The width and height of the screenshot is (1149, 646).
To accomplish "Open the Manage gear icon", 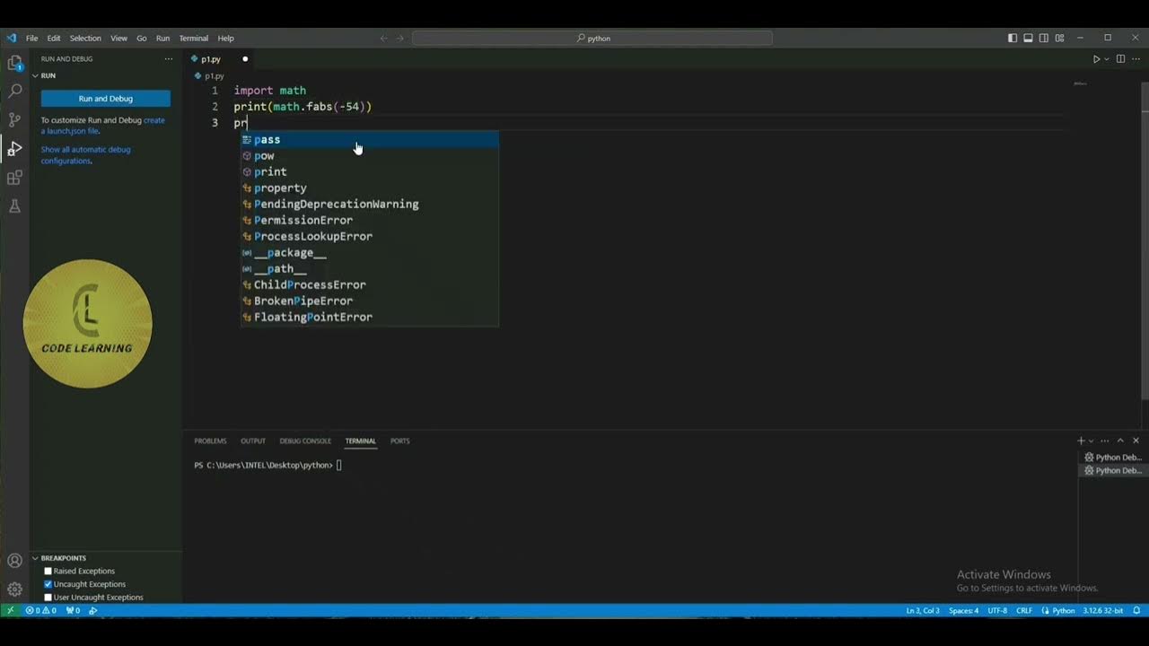I will pos(14,589).
